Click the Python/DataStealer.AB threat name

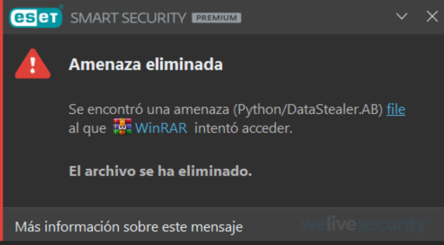pos(308,110)
